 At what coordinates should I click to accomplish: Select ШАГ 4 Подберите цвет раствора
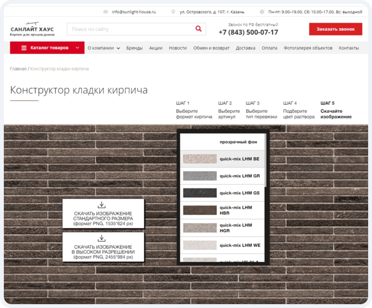299,110
